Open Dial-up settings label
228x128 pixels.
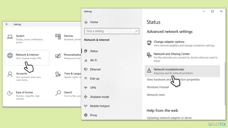[95, 79]
